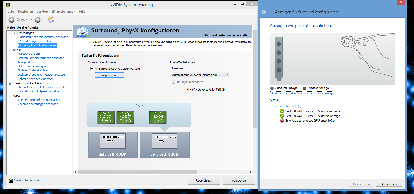Click the Forward arrow icon in toolbar
The height and width of the screenshot is (194, 414).
(x=38, y=20)
